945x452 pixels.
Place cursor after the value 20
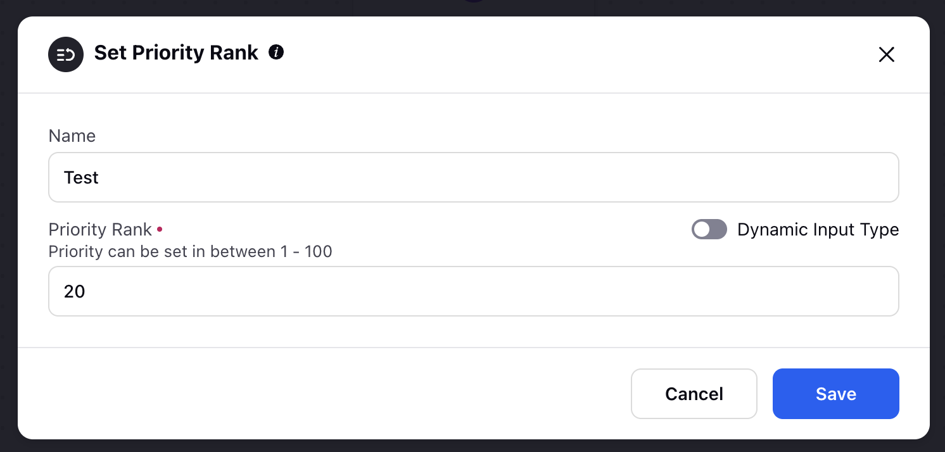coord(87,291)
